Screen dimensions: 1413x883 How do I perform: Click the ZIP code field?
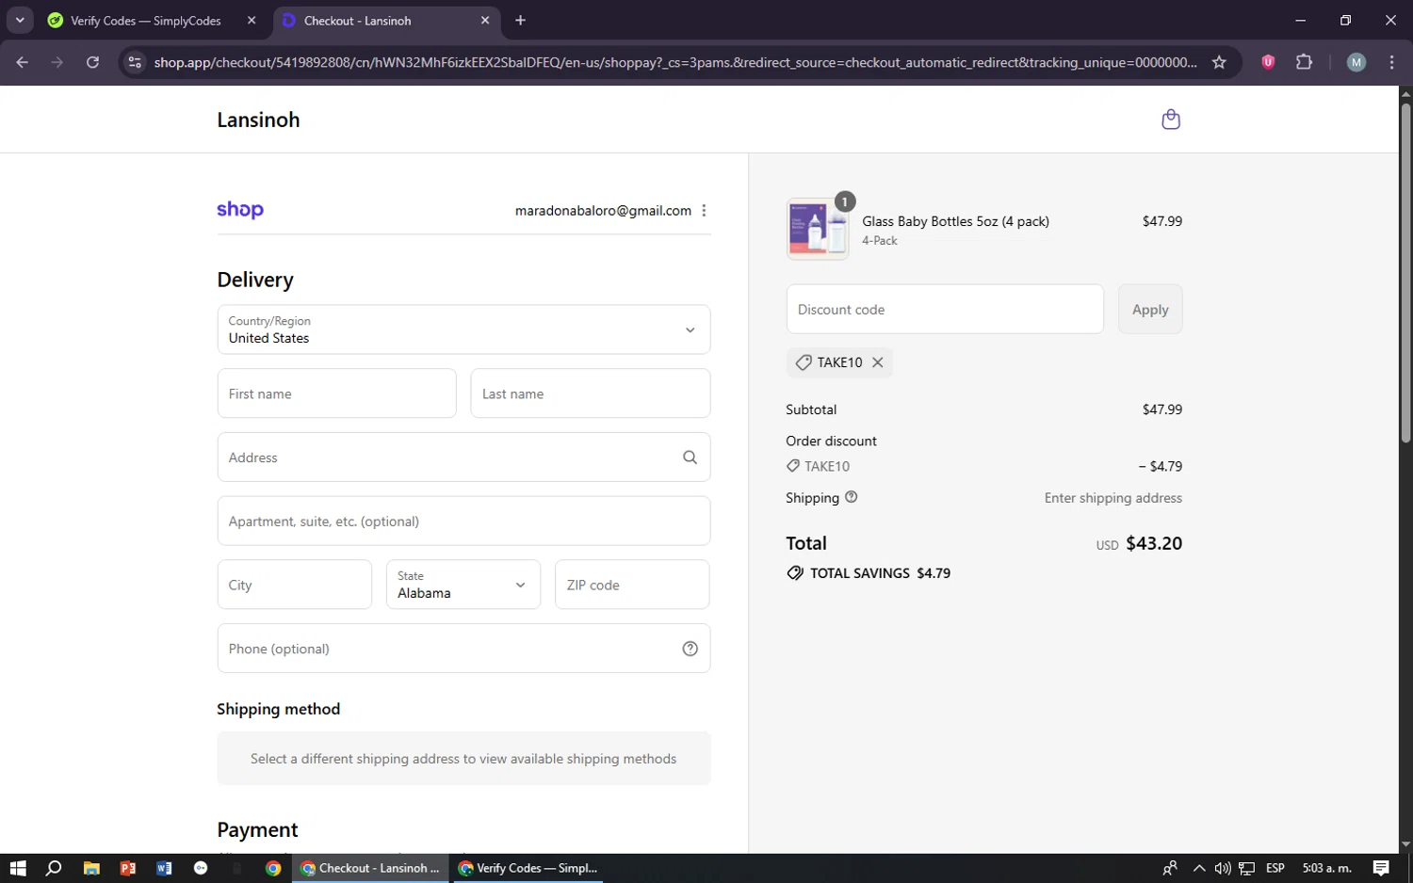(632, 585)
